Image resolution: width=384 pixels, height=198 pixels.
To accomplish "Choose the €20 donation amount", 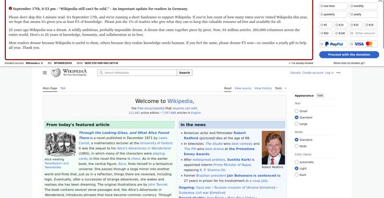I will [x=356, y=25].
